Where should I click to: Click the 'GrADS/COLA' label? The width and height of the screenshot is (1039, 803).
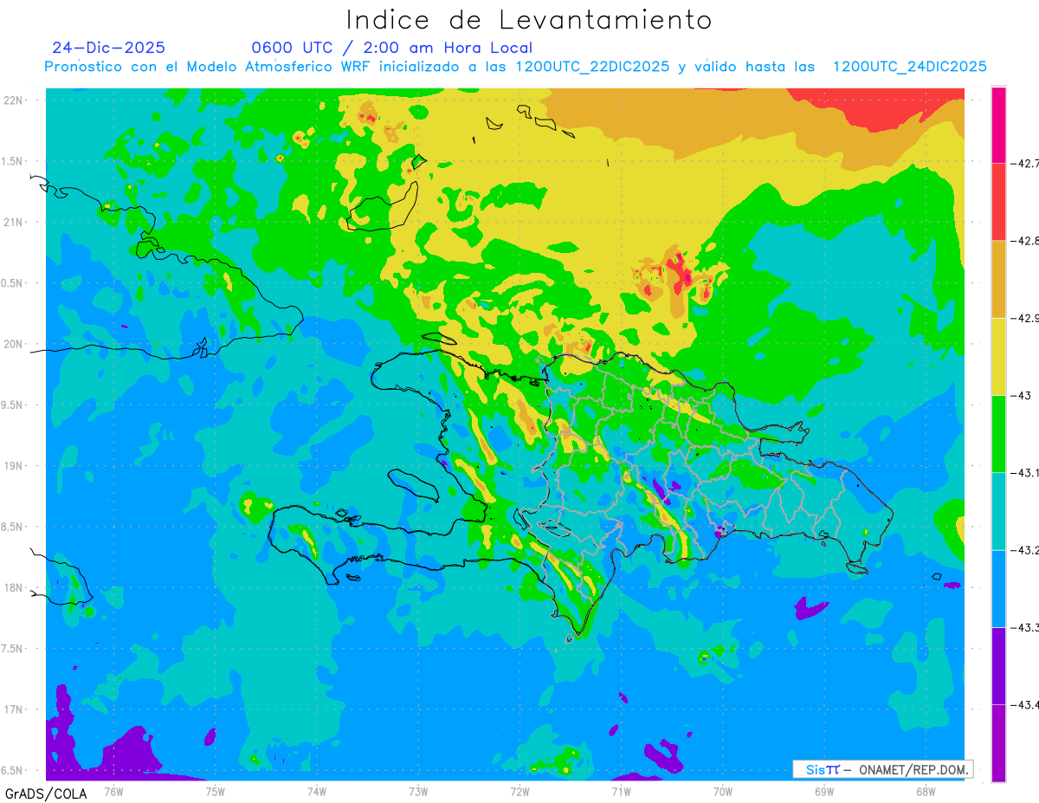click(46, 793)
